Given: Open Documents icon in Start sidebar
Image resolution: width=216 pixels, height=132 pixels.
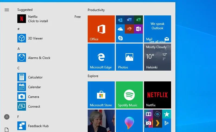Looking at the screenshot, I should (6, 130).
